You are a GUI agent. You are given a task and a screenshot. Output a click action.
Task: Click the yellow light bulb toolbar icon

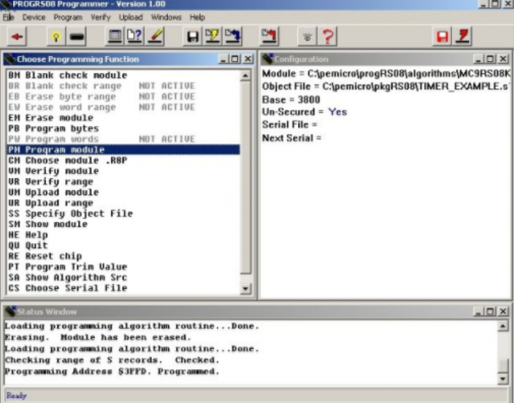[x=55, y=37]
